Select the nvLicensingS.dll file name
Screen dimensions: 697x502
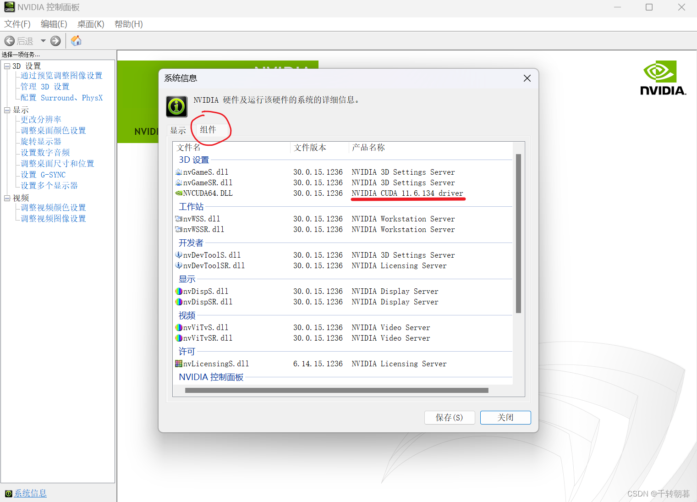point(216,364)
